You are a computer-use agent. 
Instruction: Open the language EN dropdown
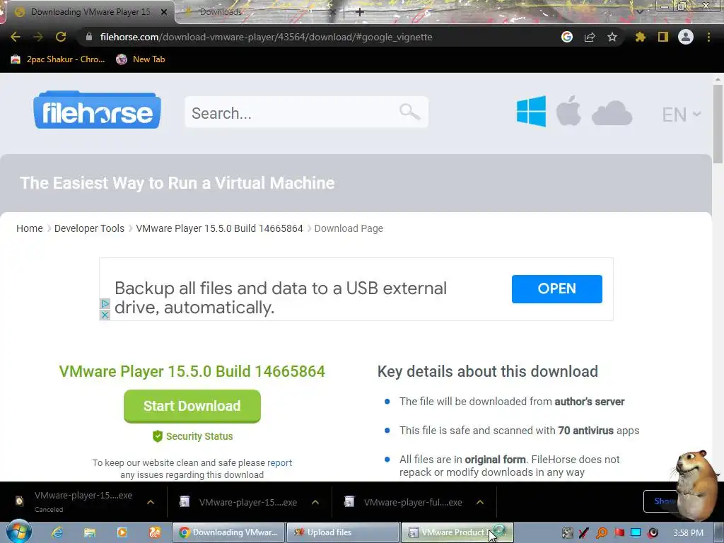pos(682,114)
